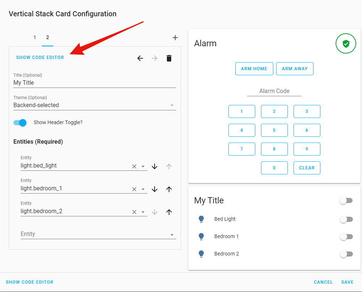Move light.bedroom_1 entity down
The height and width of the screenshot is (292, 362).
(155, 189)
